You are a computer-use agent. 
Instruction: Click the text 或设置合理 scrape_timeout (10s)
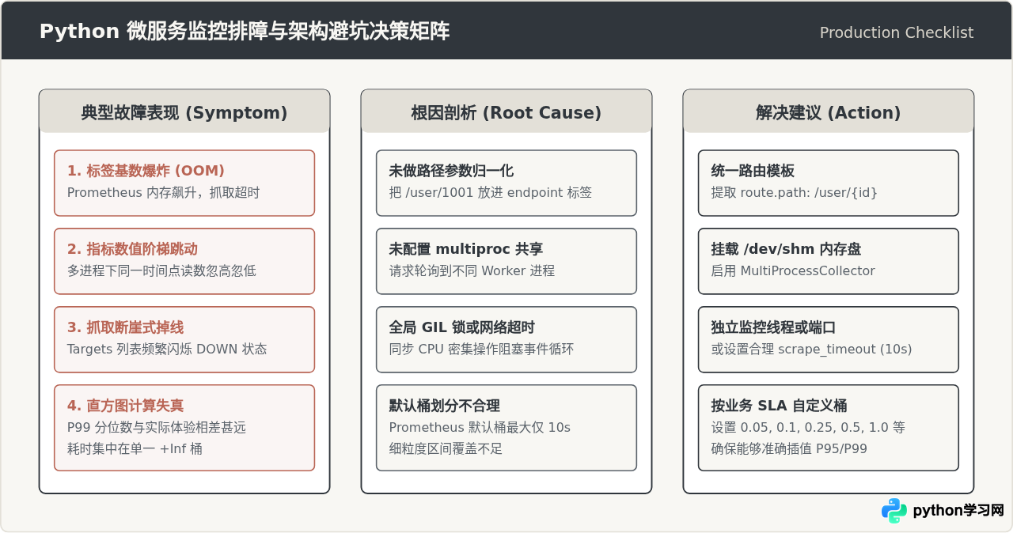[811, 349]
